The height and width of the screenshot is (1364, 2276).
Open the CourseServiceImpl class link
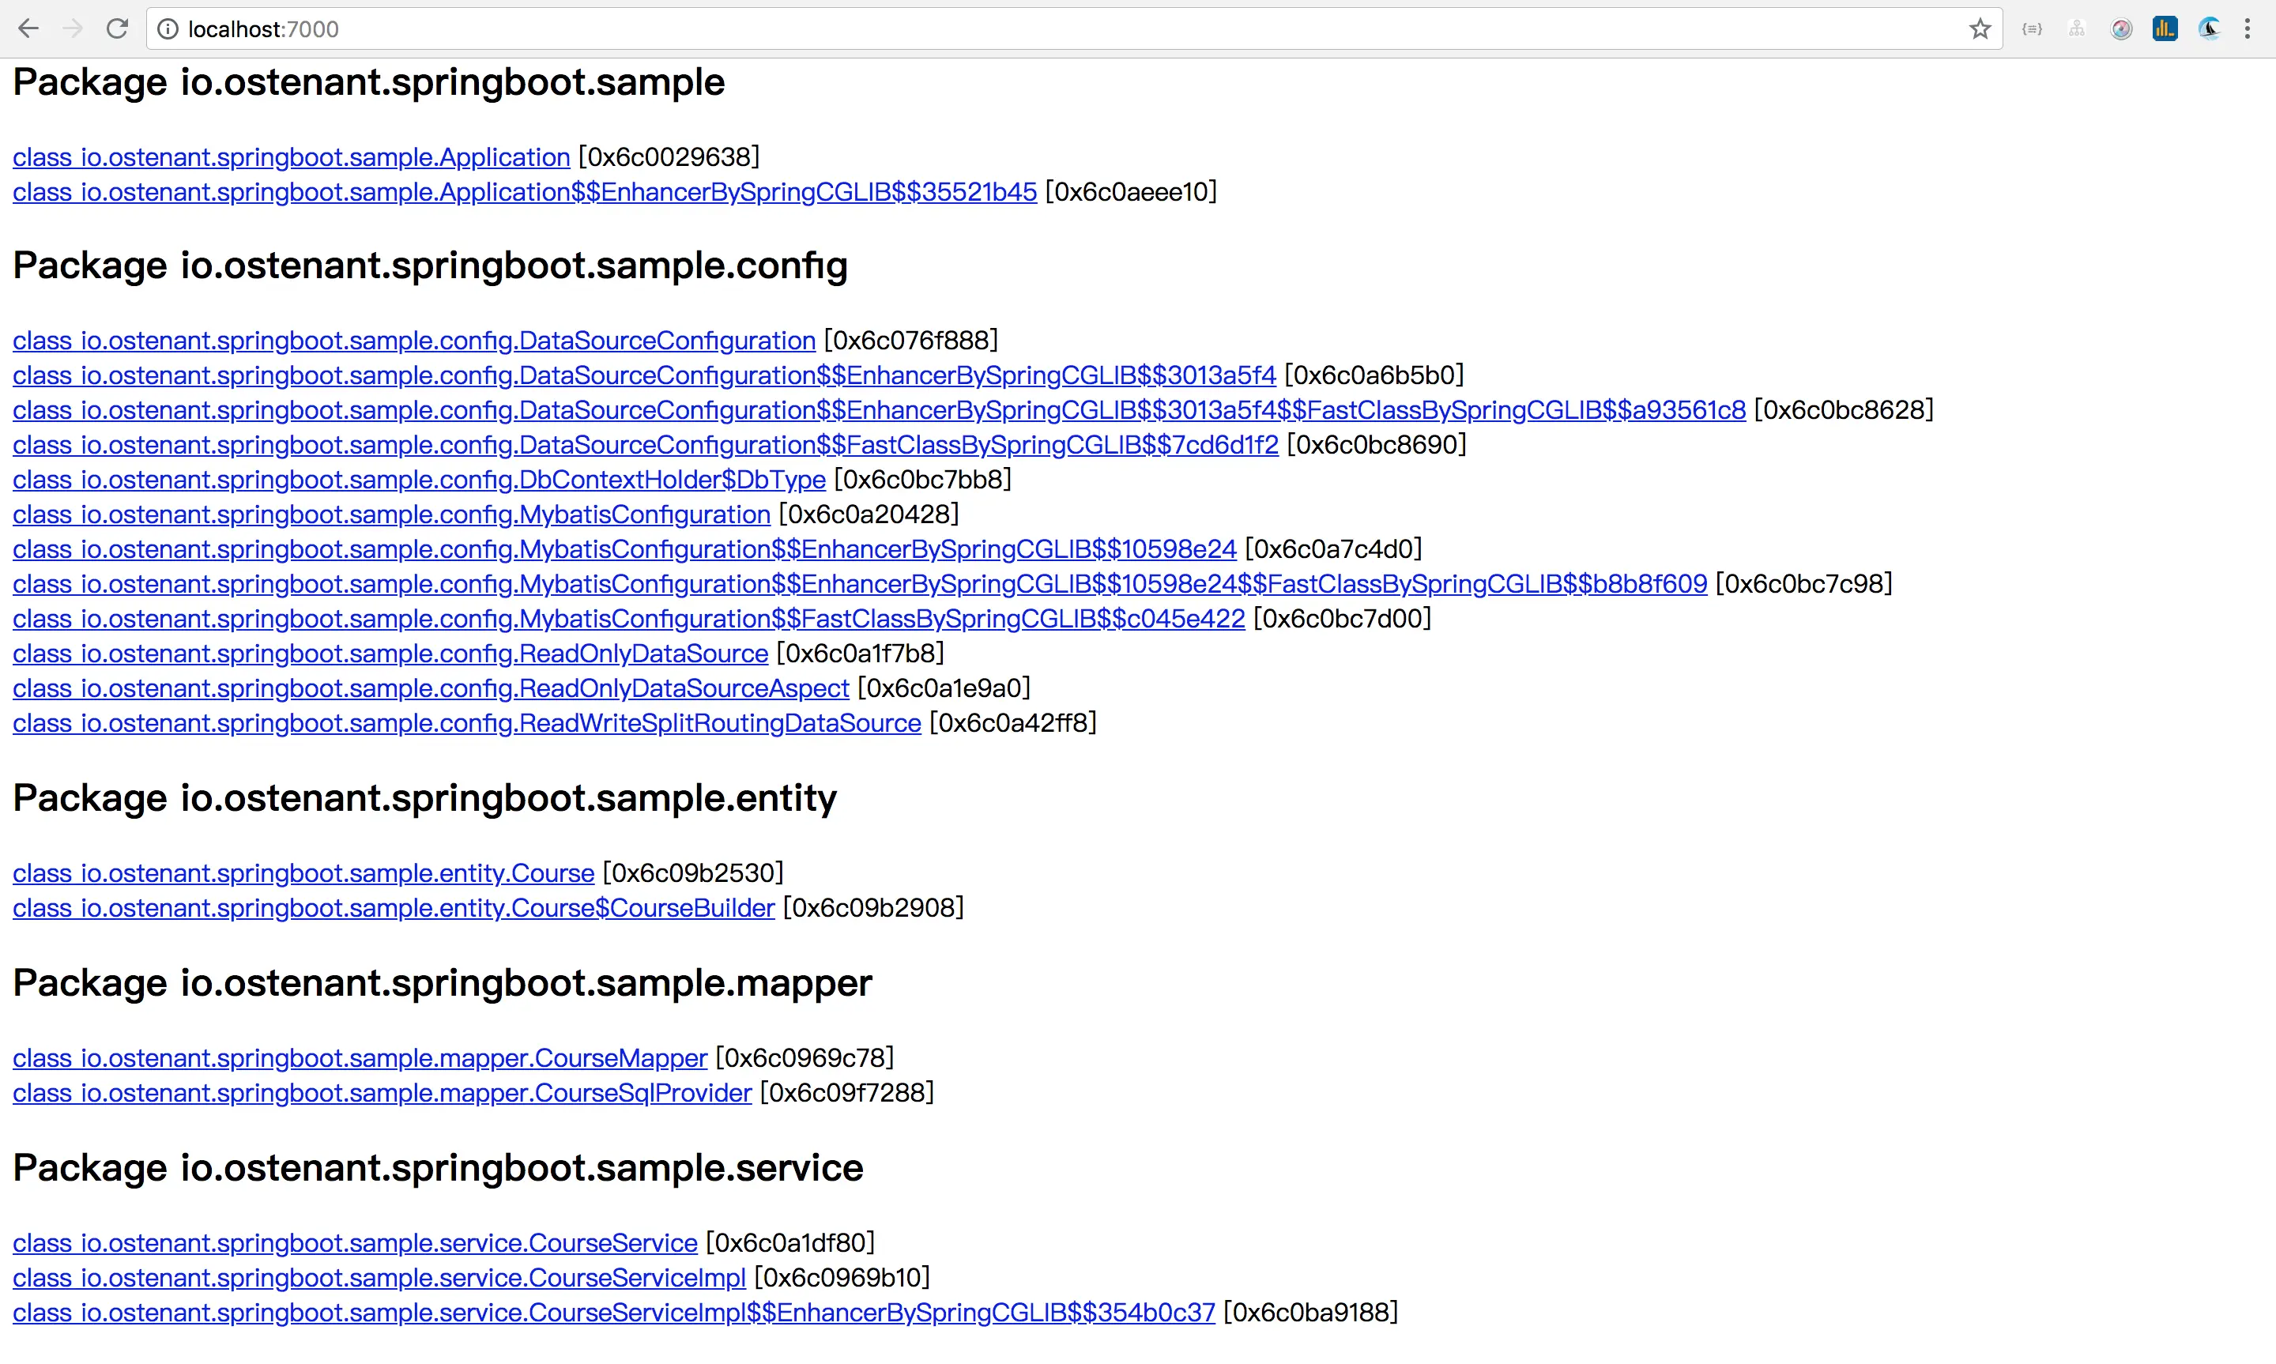[x=379, y=1278]
